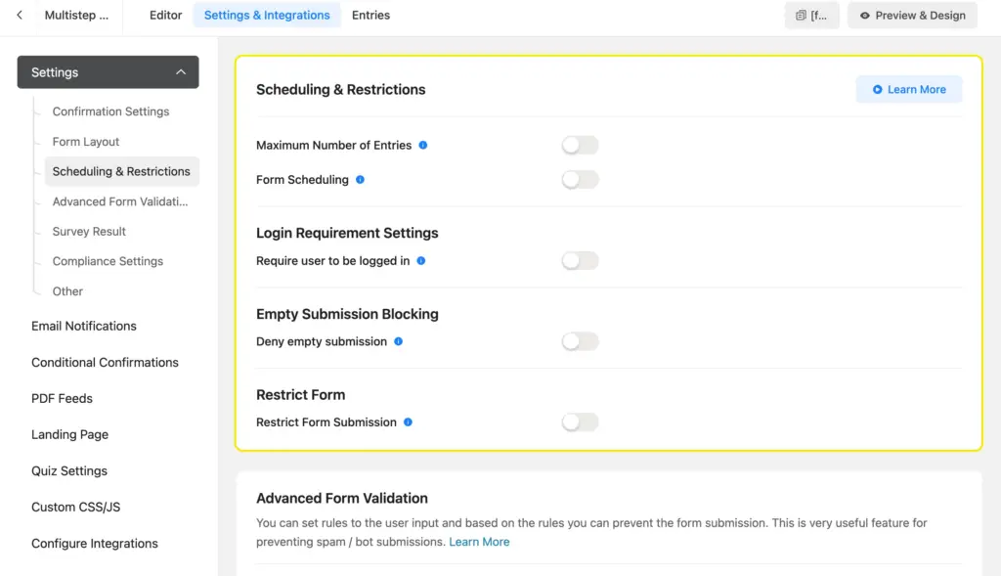Open the Entries tab
The width and height of the screenshot is (1001, 576).
[x=370, y=16]
